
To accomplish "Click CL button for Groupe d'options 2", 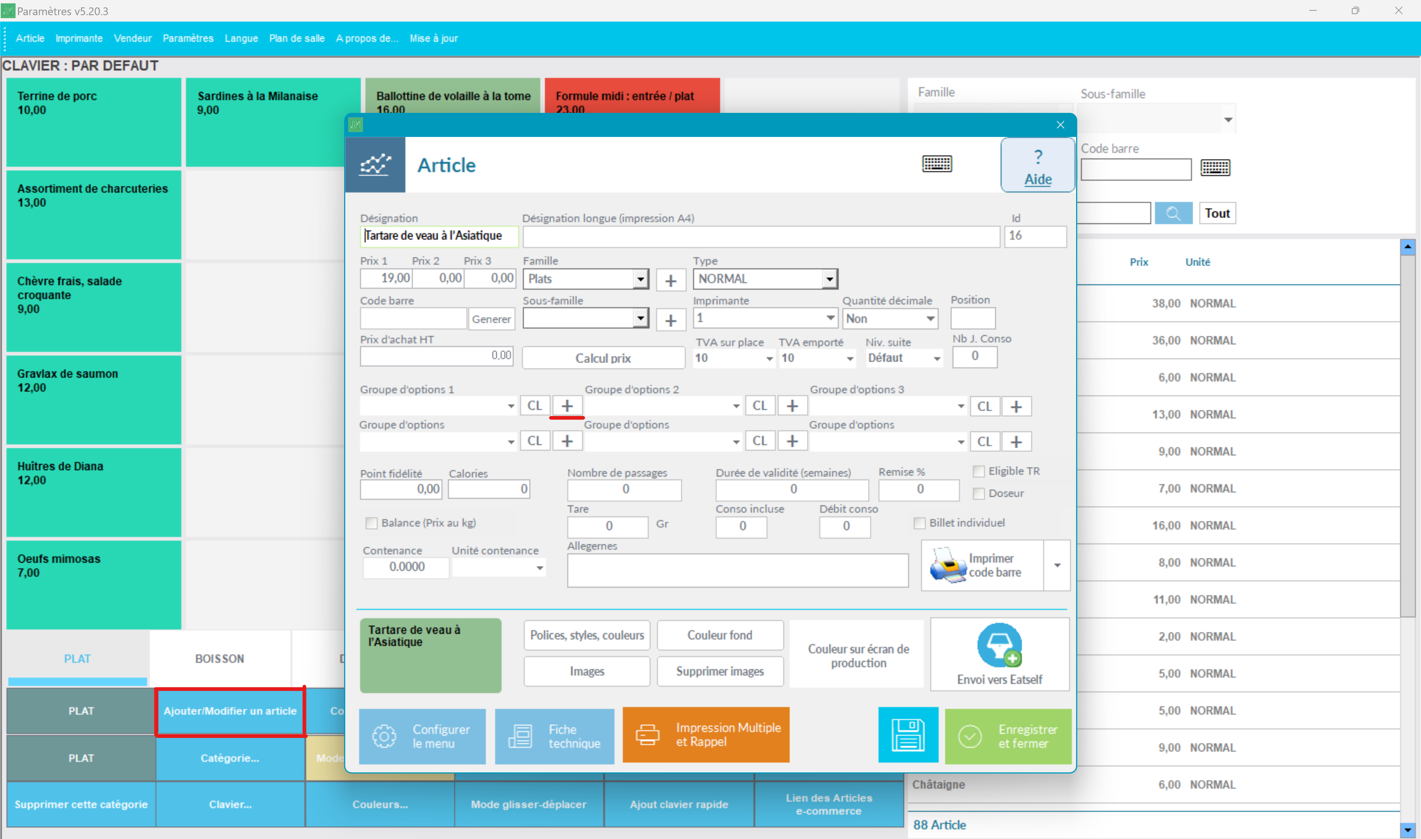I will (760, 405).
